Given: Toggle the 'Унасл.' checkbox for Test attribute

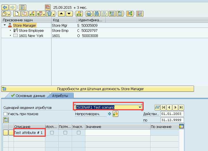Looking at the screenshot, I should click(79, 133).
